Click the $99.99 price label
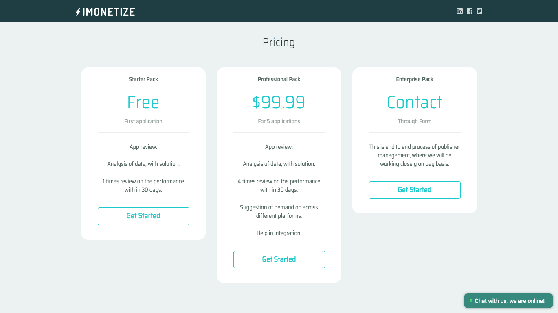The image size is (558, 313). click(279, 102)
